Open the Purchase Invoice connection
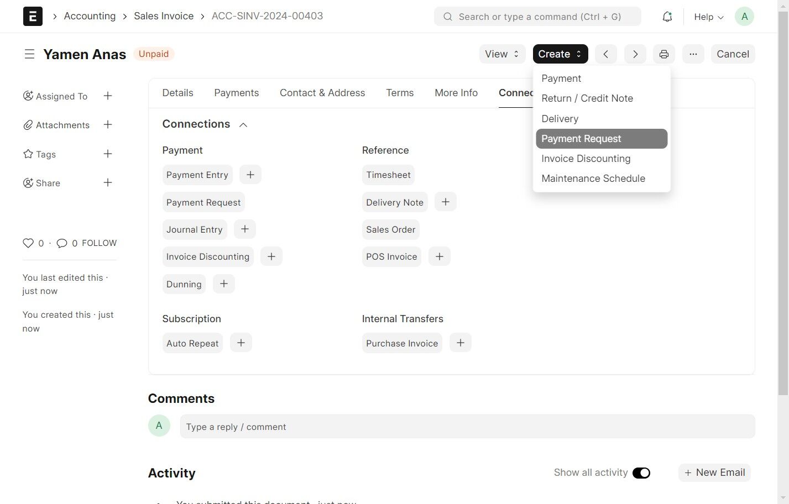 [402, 343]
